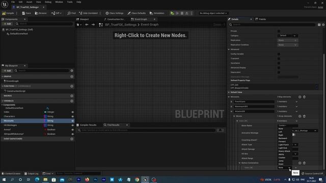The width and height of the screenshot is (326, 183).
Task: Click the Components panel search field
Action: (x=44, y=24)
